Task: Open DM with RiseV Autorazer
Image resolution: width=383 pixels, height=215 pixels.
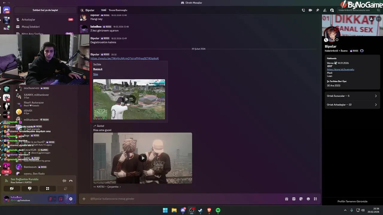Action: [x=45, y=104]
